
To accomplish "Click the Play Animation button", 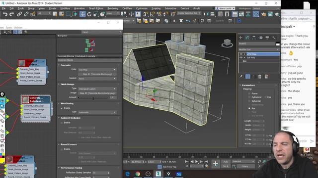I will 196,162.
